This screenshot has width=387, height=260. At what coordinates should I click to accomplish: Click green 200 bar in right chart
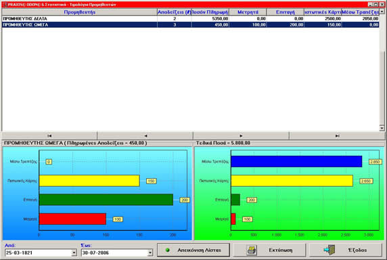[x=235, y=200]
